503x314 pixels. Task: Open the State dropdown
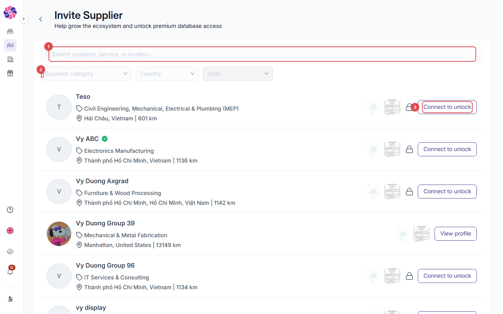(238, 74)
